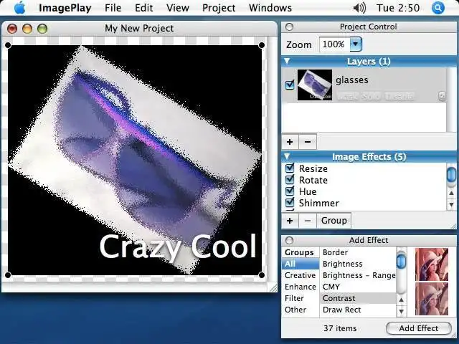Screen dimensions: 459x344
Task: Click the small arrow icon on glasses layer
Action: [442, 96]
